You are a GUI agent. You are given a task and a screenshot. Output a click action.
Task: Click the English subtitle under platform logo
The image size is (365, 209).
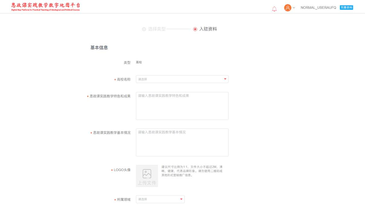point(46,10)
